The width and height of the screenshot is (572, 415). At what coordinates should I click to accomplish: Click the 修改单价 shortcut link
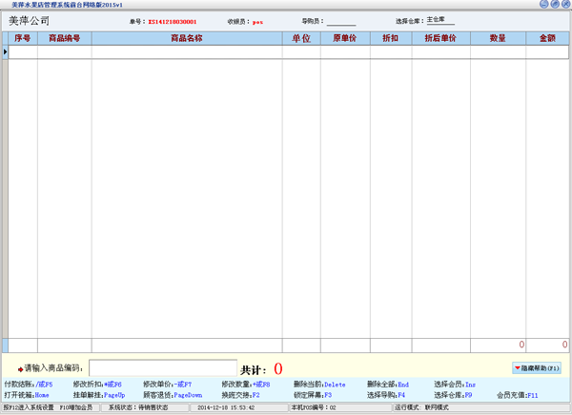pyautogui.click(x=168, y=384)
